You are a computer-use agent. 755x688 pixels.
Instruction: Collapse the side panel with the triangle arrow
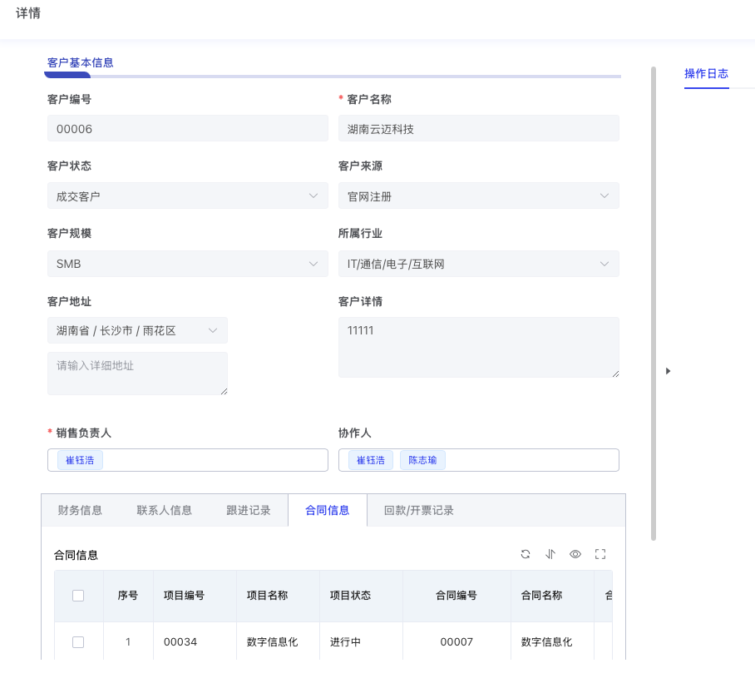668,371
